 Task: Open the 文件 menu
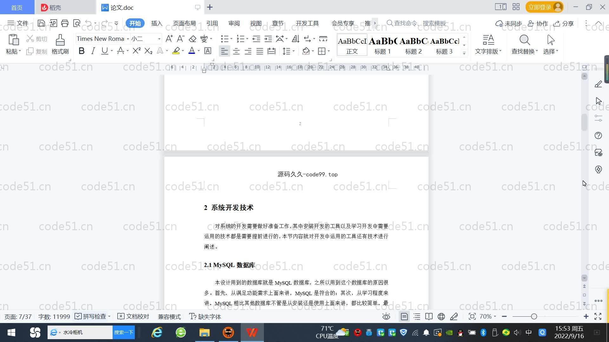(18, 23)
